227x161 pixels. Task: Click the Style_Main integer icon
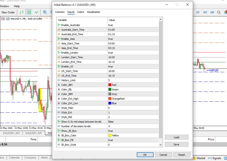59,108
